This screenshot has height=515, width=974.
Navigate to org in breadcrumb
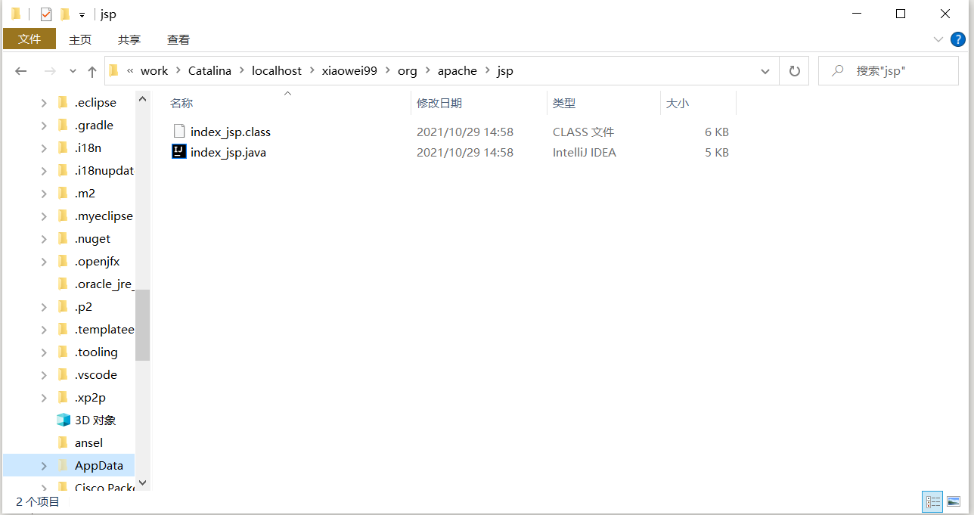408,70
